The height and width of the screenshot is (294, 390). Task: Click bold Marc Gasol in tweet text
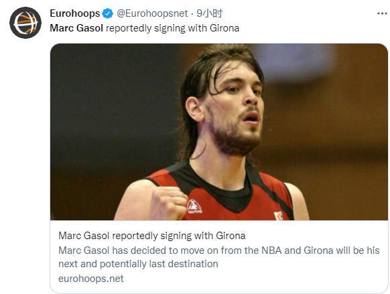pyautogui.click(x=76, y=28)
